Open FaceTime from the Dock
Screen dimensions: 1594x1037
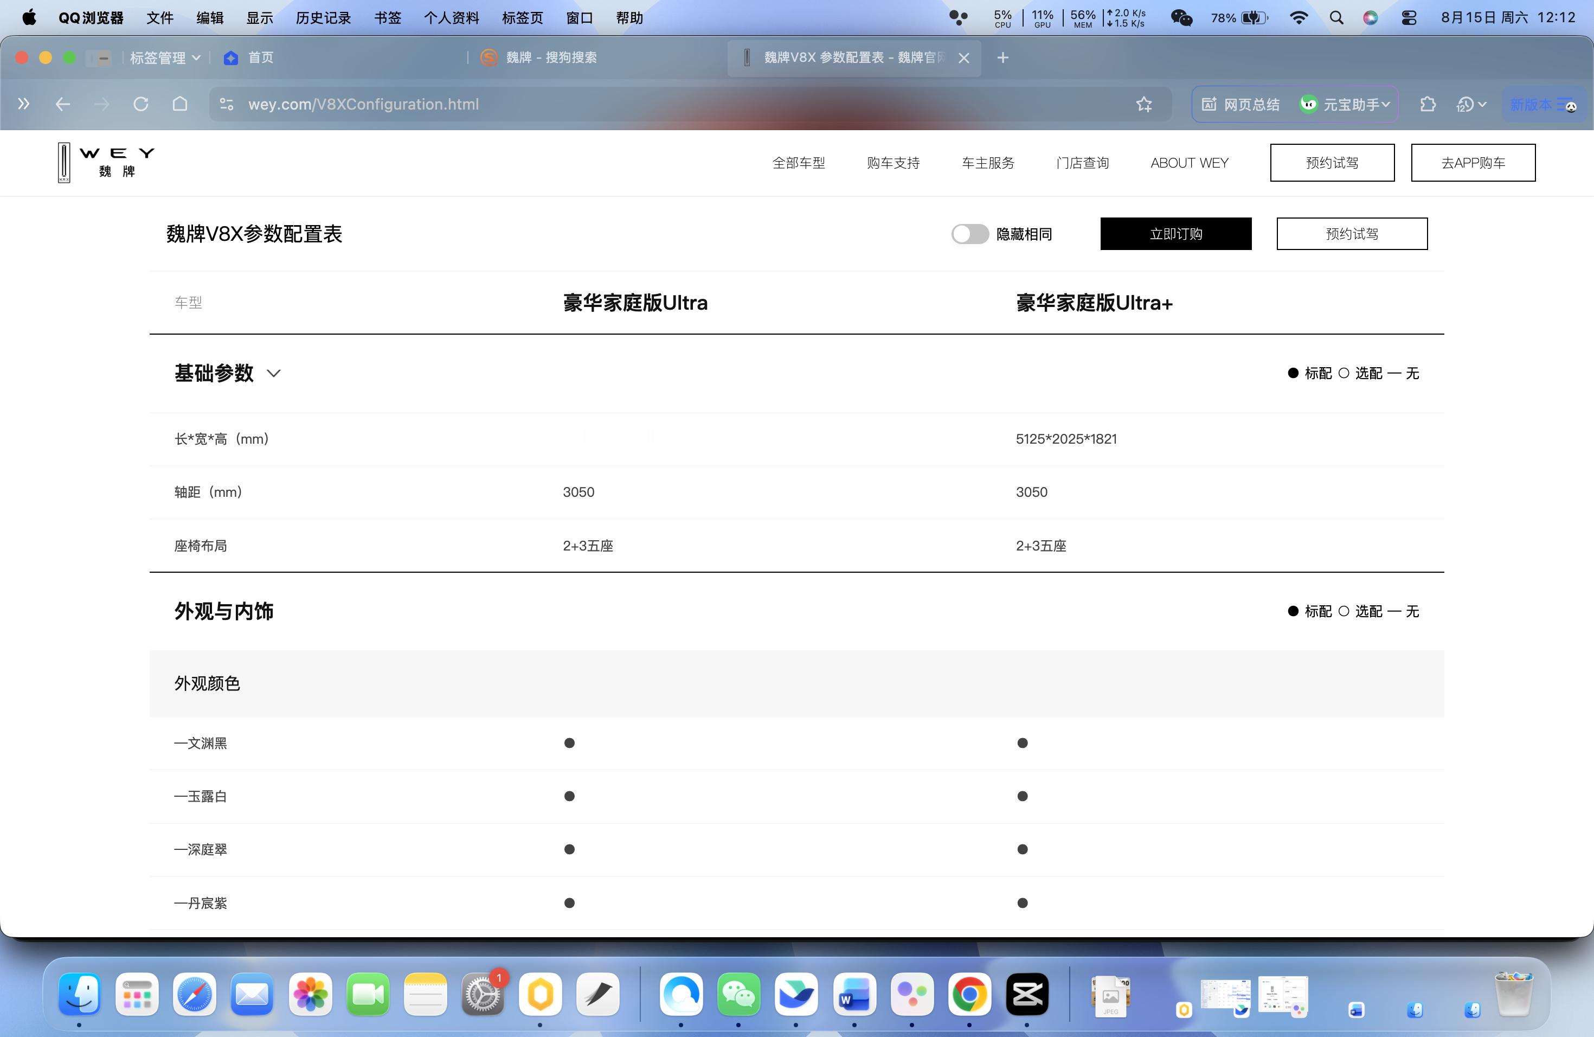368,994
